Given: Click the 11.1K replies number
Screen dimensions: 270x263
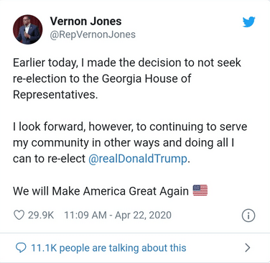Looking at the screenshot, I should pos(44,248).
